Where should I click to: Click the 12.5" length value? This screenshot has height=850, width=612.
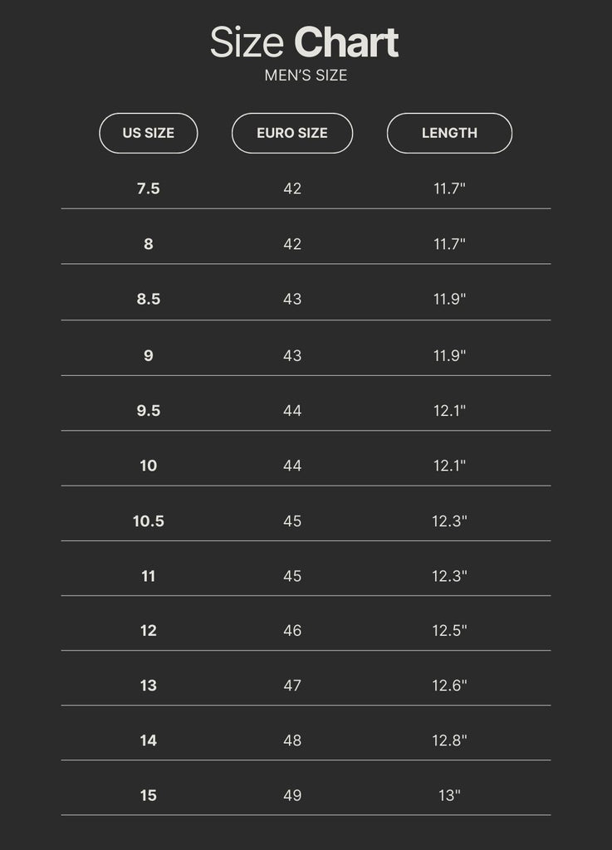449,631
